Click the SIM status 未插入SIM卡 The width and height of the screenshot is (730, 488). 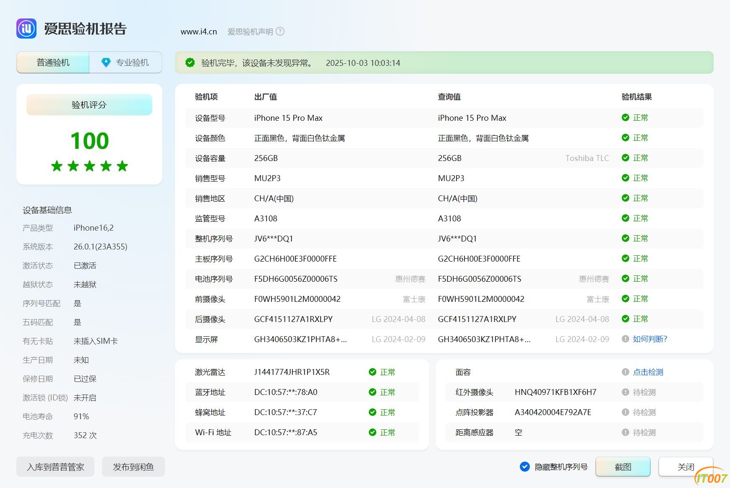click(x=96, y=341)
